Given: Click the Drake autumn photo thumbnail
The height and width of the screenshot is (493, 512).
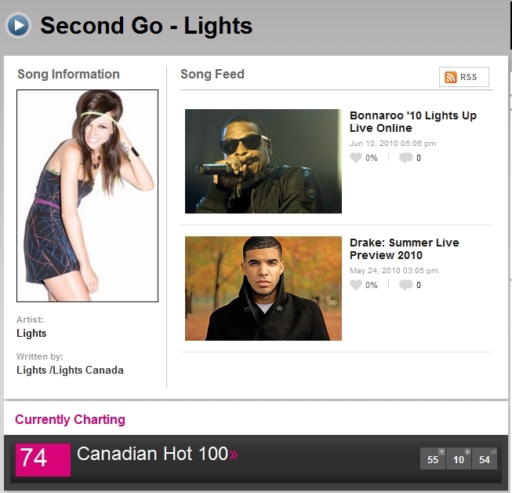Looking at the screenshot, I should [263, 288].
